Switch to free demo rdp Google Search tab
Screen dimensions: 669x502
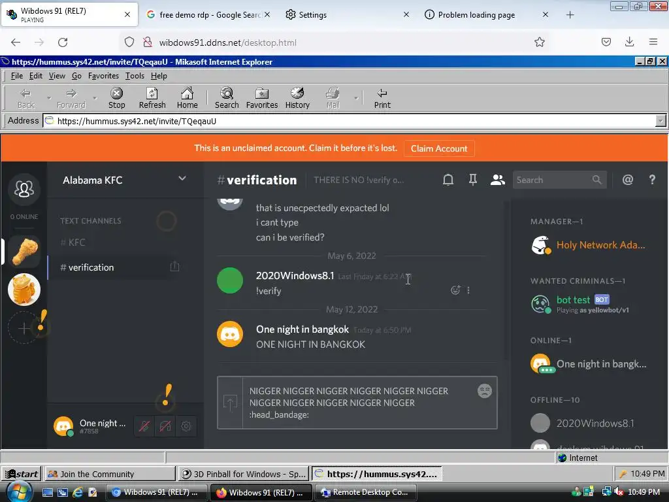(208, 15)
